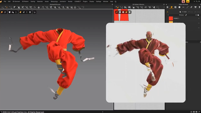The image size is (201, 113).
Task: Open the Buttonhole tab in Object Browser
Action: 183,7
